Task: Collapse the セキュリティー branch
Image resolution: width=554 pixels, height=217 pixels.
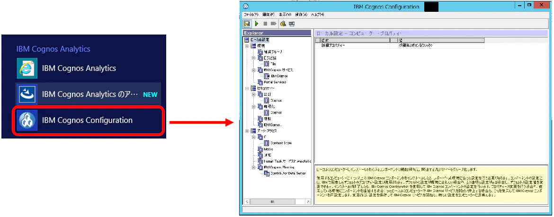Action: pyautogui.click(x=247, y=88)
